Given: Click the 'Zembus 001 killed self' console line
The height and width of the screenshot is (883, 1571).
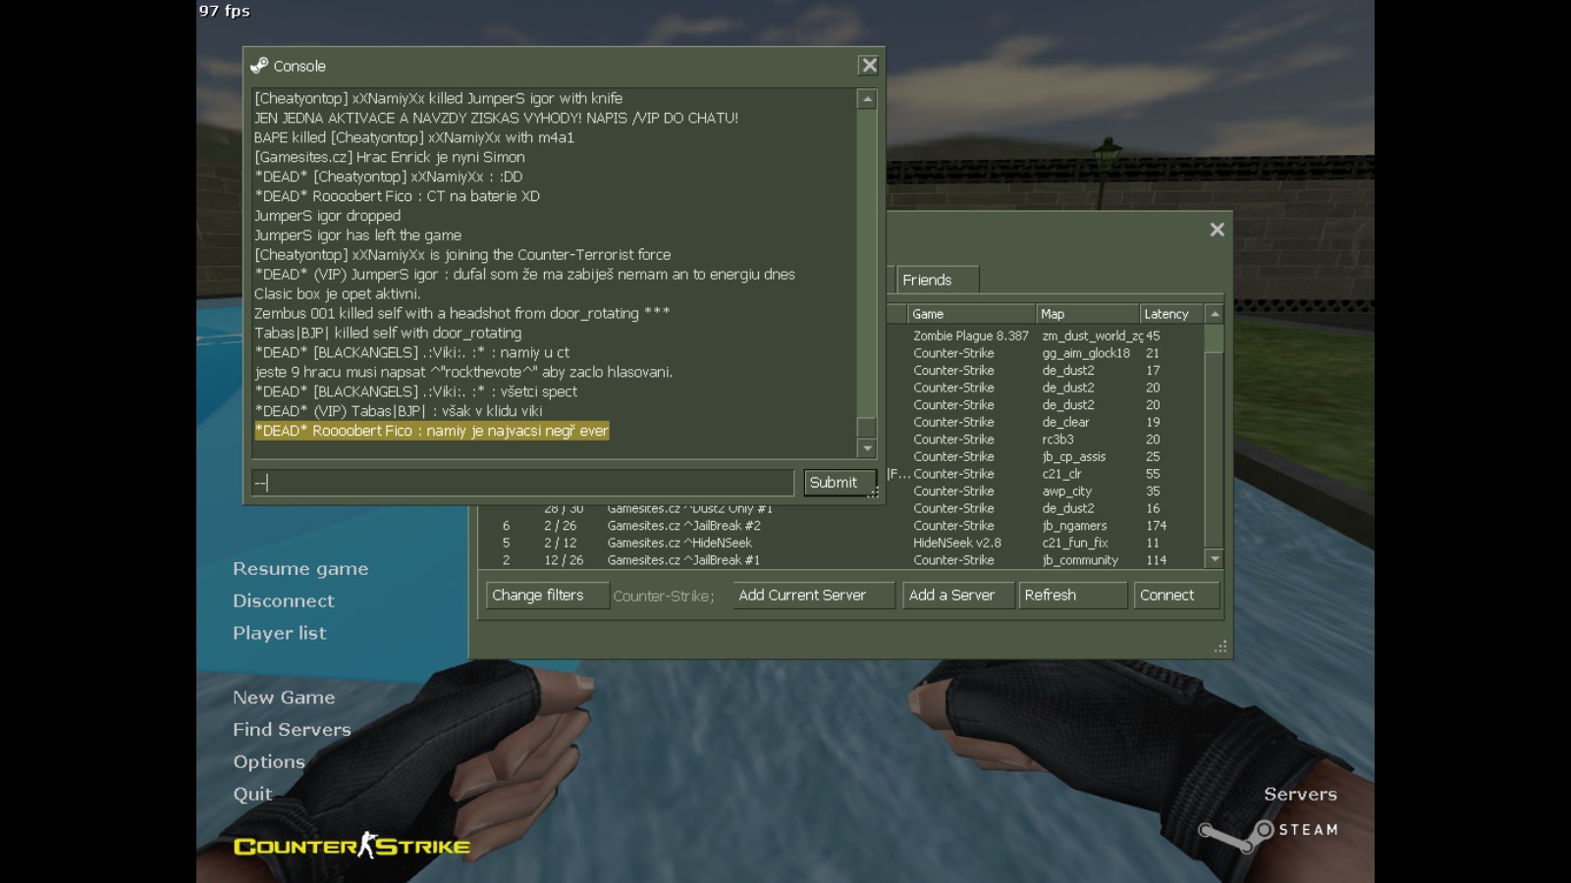Looking at the screenshot, I should 462,313.
